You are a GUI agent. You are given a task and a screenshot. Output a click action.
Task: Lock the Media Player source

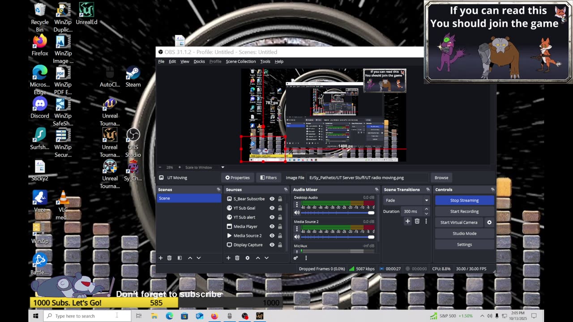(x=280, y=226)
